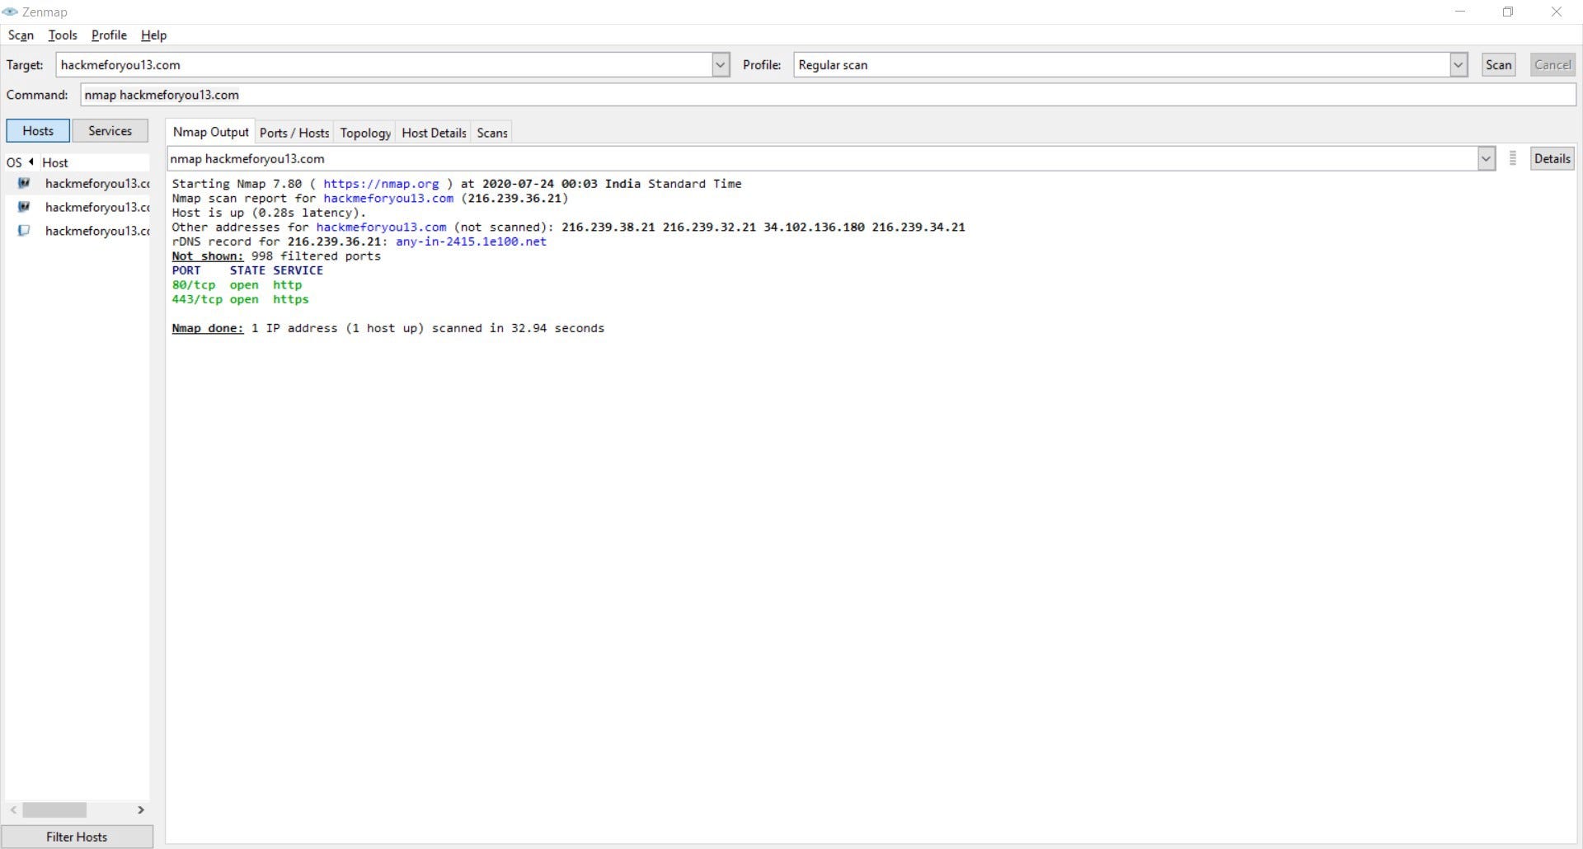
Task: Click the Filter Hosts button
Action: pos(77,837)
